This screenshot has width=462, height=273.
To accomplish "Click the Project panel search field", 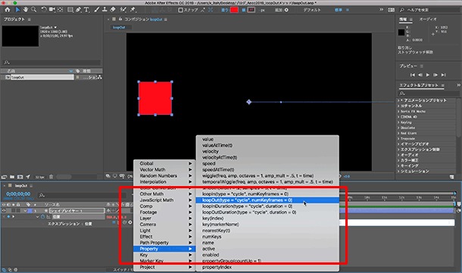I will 52,62.
